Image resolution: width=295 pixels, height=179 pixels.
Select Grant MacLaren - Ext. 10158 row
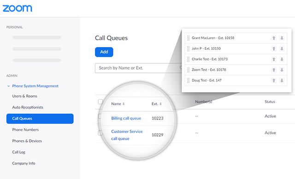(236, 38)
